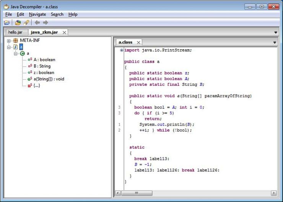Collapse the class a tree node
This screenshot has width=283, height=202.
[x=16, y=54]
